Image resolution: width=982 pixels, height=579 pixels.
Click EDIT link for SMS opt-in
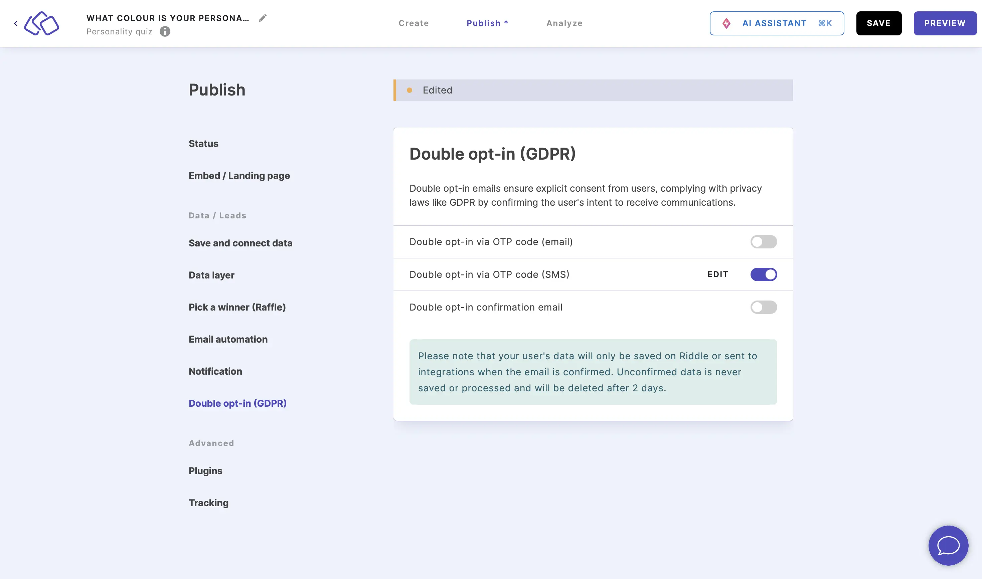(718, 274)
